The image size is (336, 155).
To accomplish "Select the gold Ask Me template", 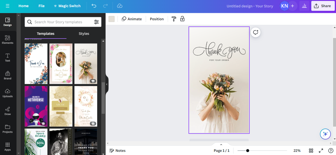I will 61,106.
